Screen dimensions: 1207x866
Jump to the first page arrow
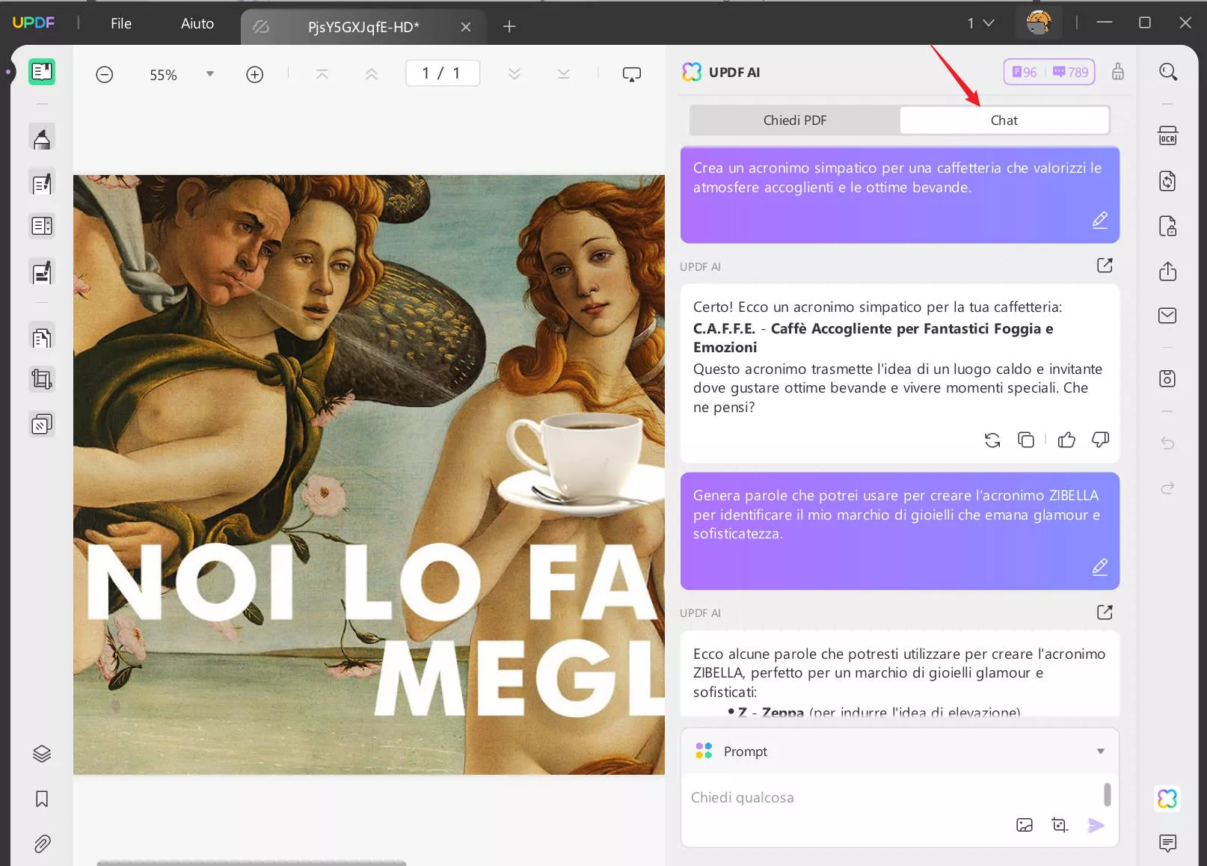click(x=322, y=74)
